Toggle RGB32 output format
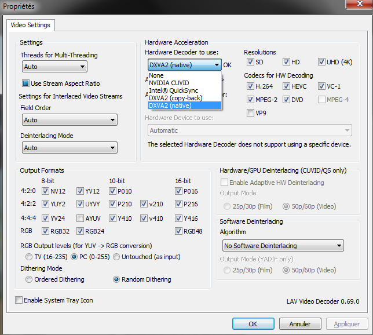 pos(45,231)
